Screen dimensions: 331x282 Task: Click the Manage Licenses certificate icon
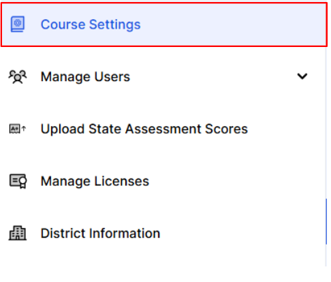point(18,181)
